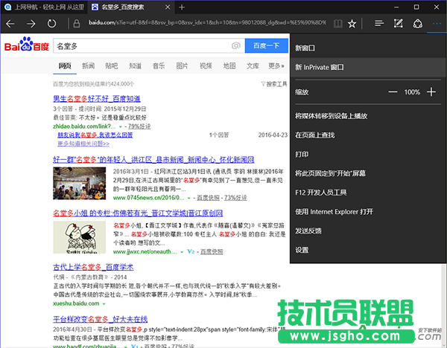Open the Make a Web Note pen icon
The image size is (447, 348).
[399, 23]
